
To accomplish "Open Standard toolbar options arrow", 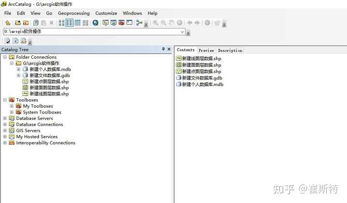I will pos(146,25).
